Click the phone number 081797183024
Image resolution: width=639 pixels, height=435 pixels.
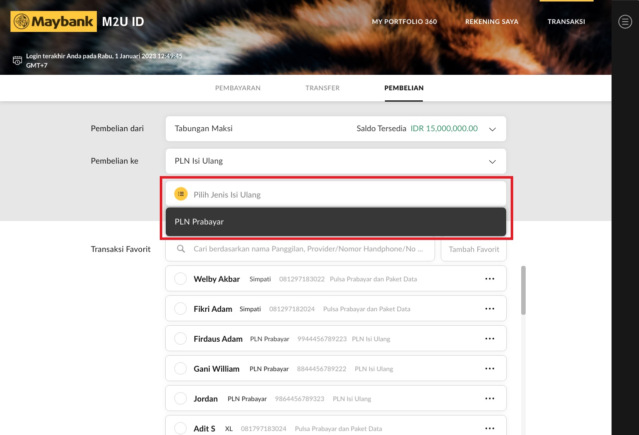264,429
